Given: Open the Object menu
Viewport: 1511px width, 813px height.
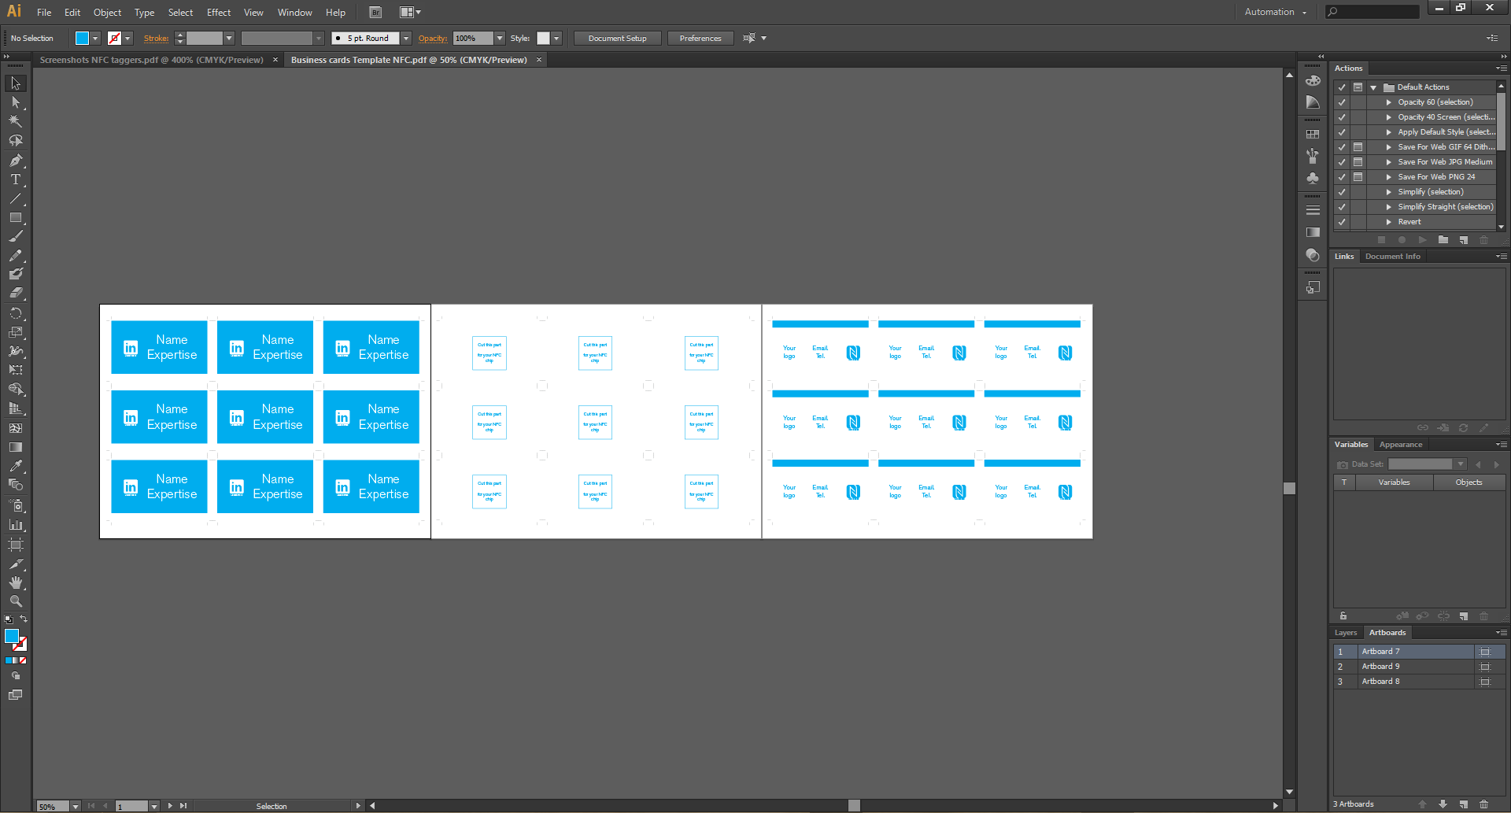Looking at the screenshot, I should 108,13.
